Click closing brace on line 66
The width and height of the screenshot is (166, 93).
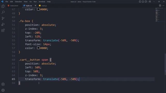19,83
